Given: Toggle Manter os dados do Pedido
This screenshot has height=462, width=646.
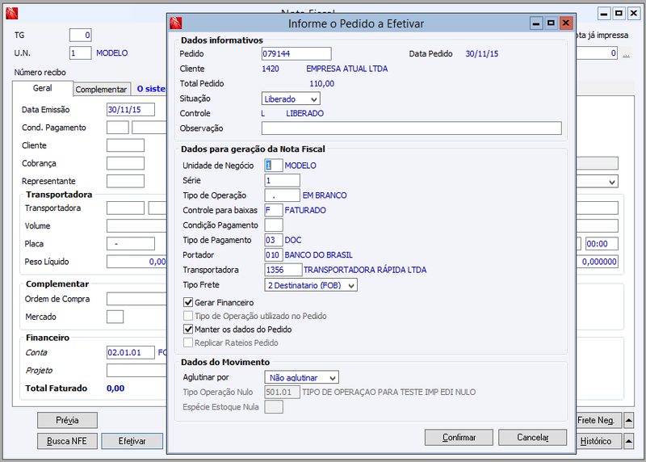Looking at the screenshot, I should pyautogui.click(x=188, y=330).
